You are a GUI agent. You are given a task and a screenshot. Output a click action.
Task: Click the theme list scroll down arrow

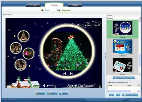click(139, 74)
